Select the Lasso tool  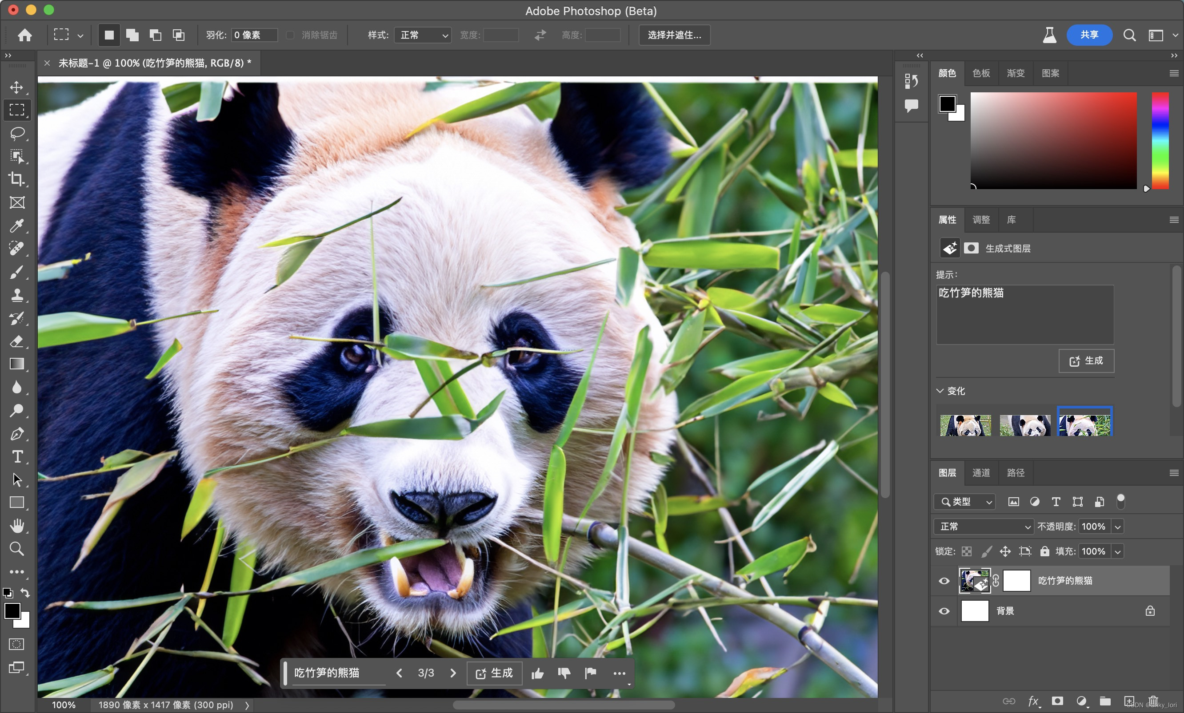pos(17,134)
